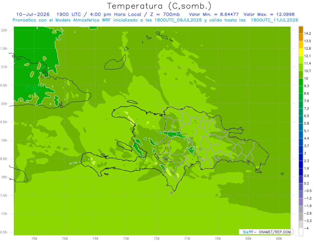Pick the yellow swatch between 12.1 and 12.8
313x242 pixels.
click(x=301, y=52)
